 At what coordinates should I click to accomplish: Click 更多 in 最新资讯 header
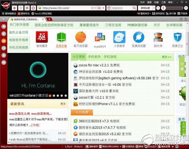coord(63,104)
